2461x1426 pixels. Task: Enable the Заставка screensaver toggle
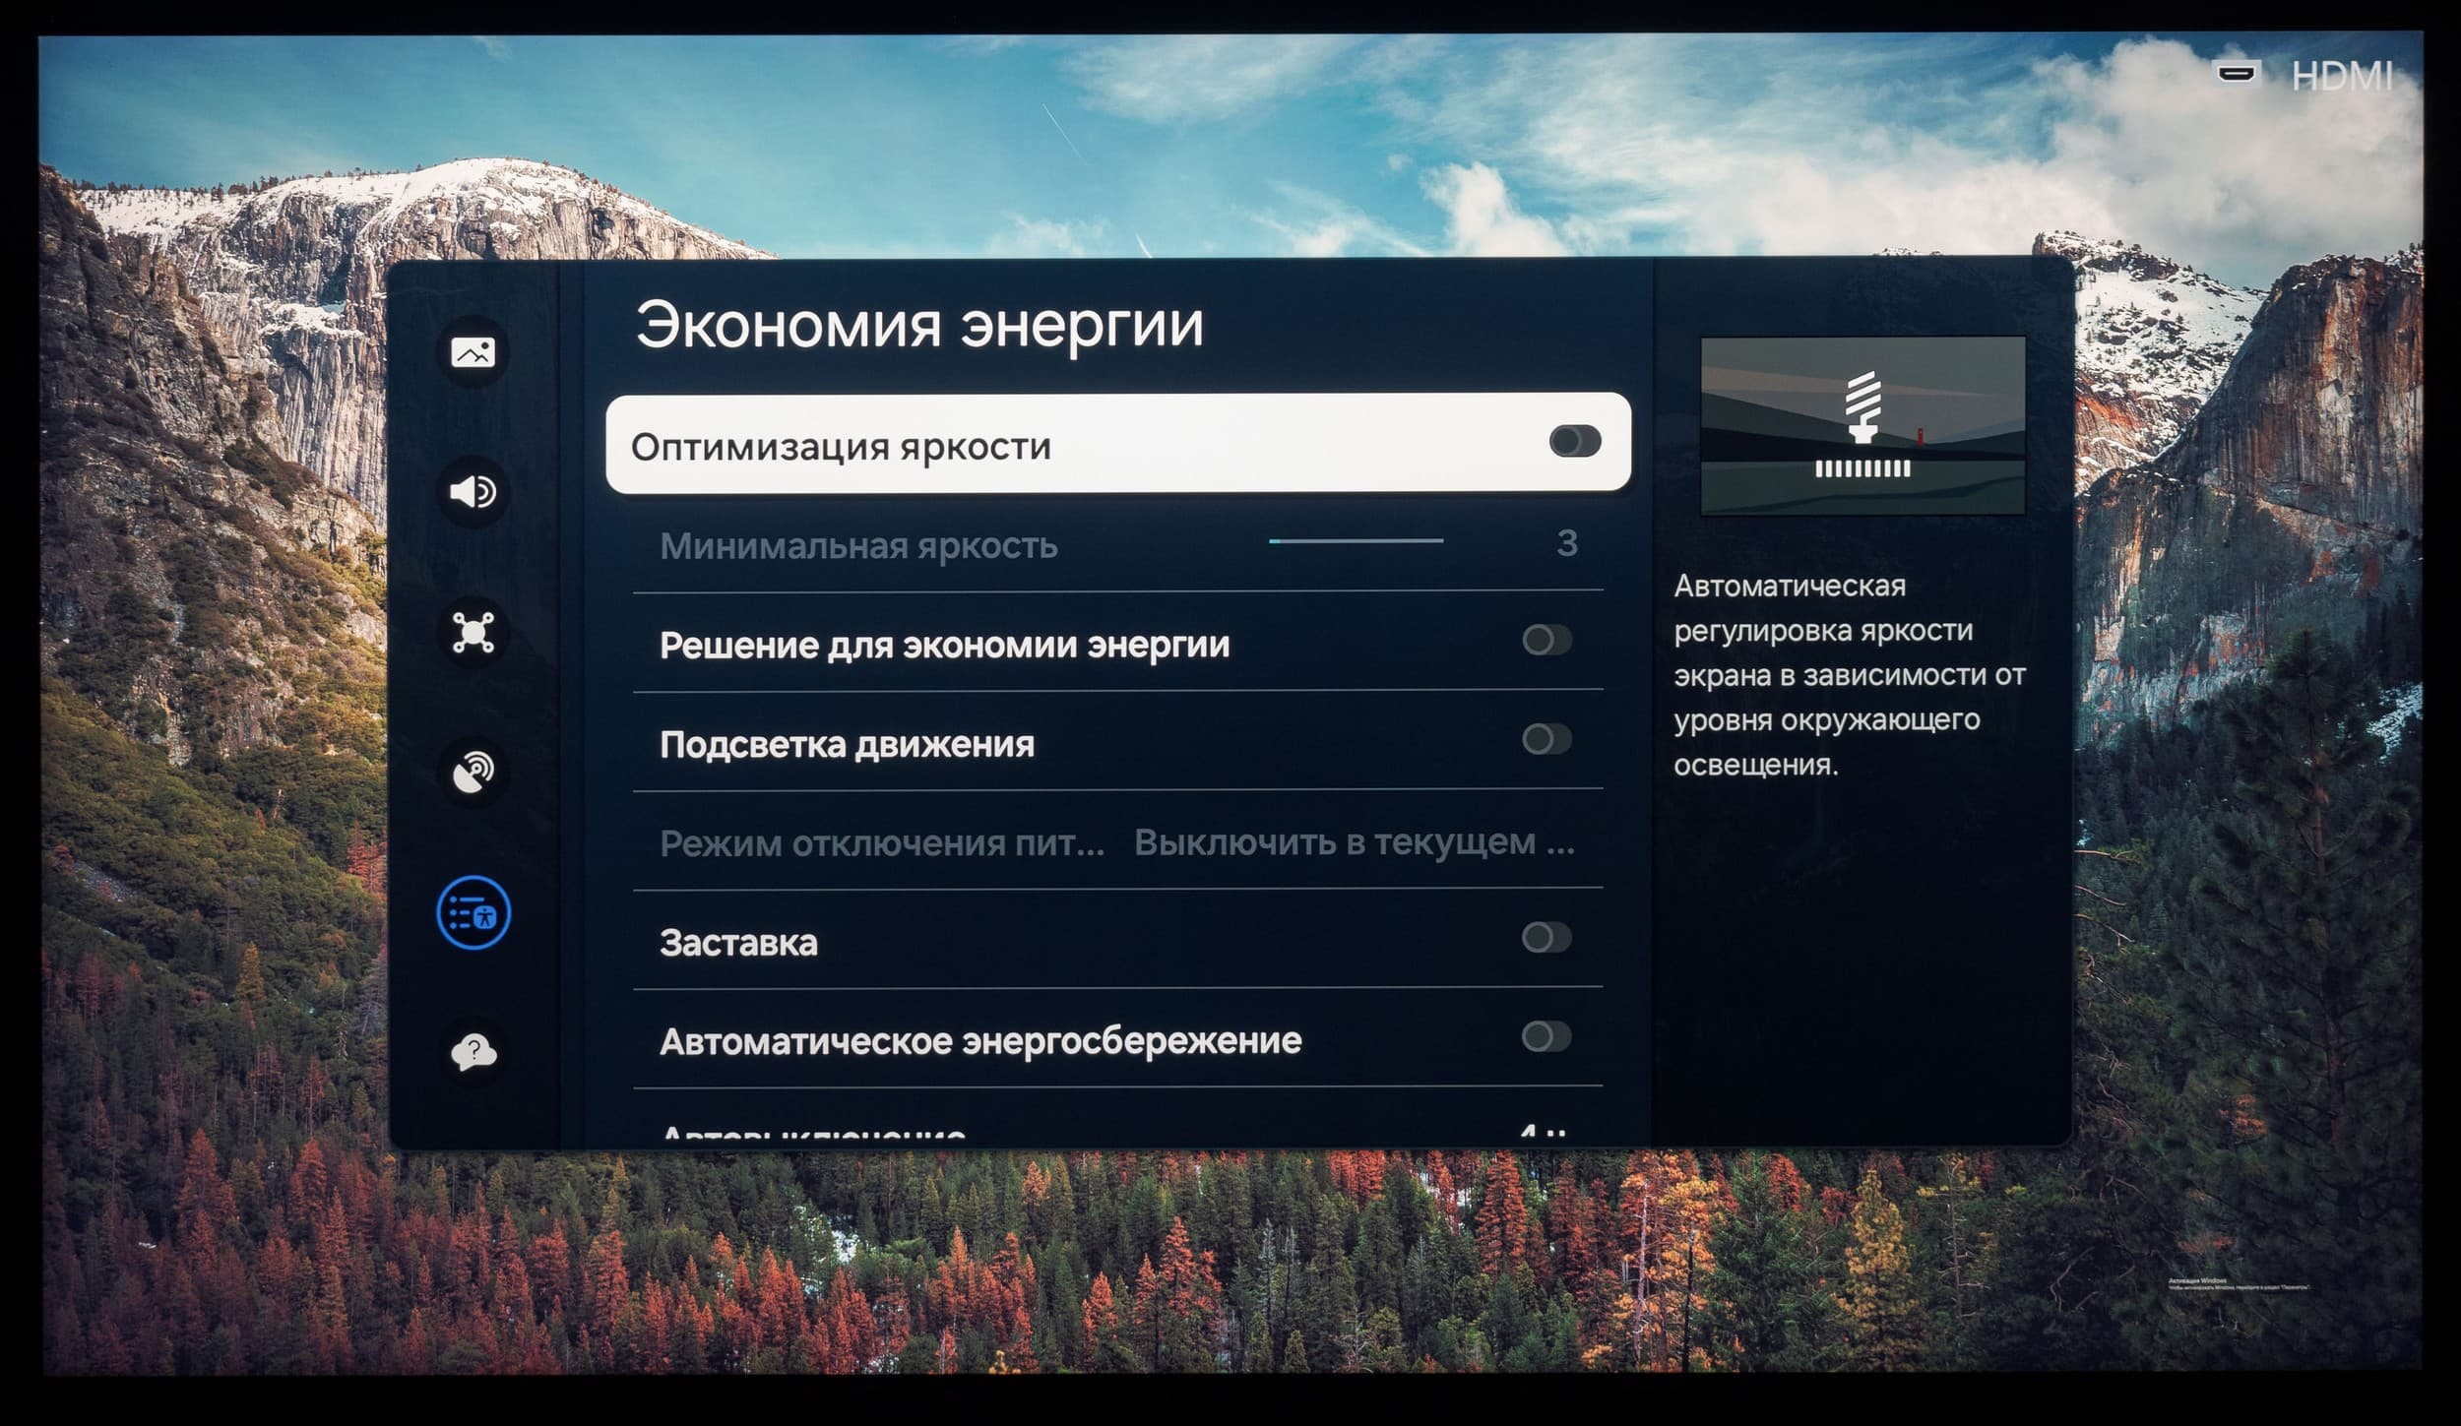click(1546, 937)
